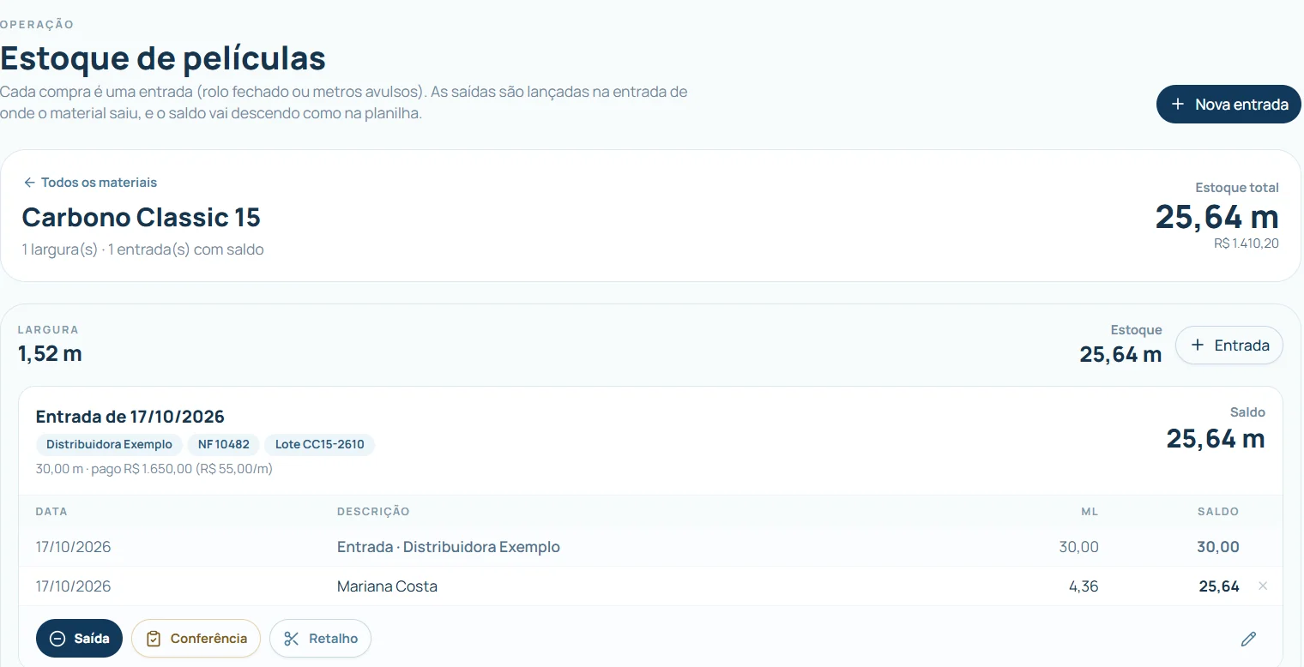Click the Carbono Classic 15 heading
This screenshot has width=1304, height=667.
coord(141,217)
